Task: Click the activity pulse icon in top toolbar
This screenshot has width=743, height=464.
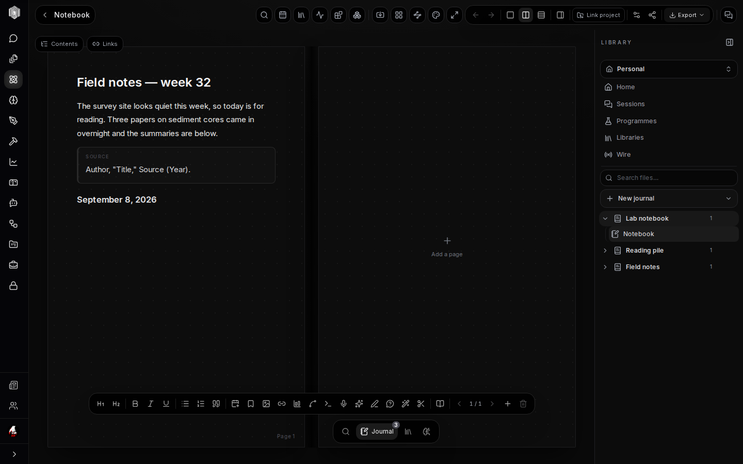Action: (320, 15)
